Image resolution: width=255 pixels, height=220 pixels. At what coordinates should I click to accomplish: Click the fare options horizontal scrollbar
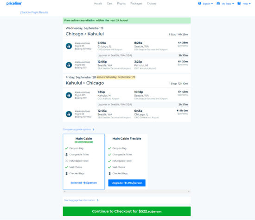[127, 191]
